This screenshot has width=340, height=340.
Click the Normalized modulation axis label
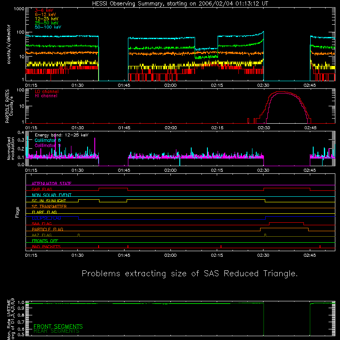coord(11,148)
